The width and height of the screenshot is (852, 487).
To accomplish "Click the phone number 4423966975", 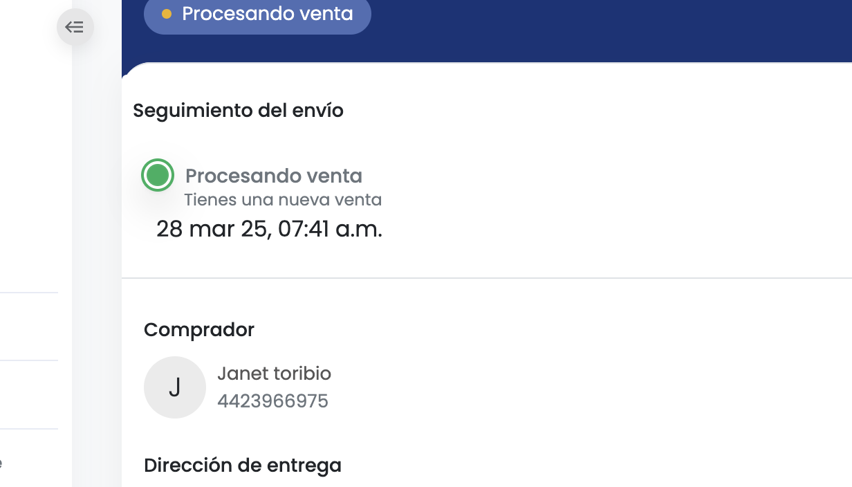I will (x=272, y=401).
